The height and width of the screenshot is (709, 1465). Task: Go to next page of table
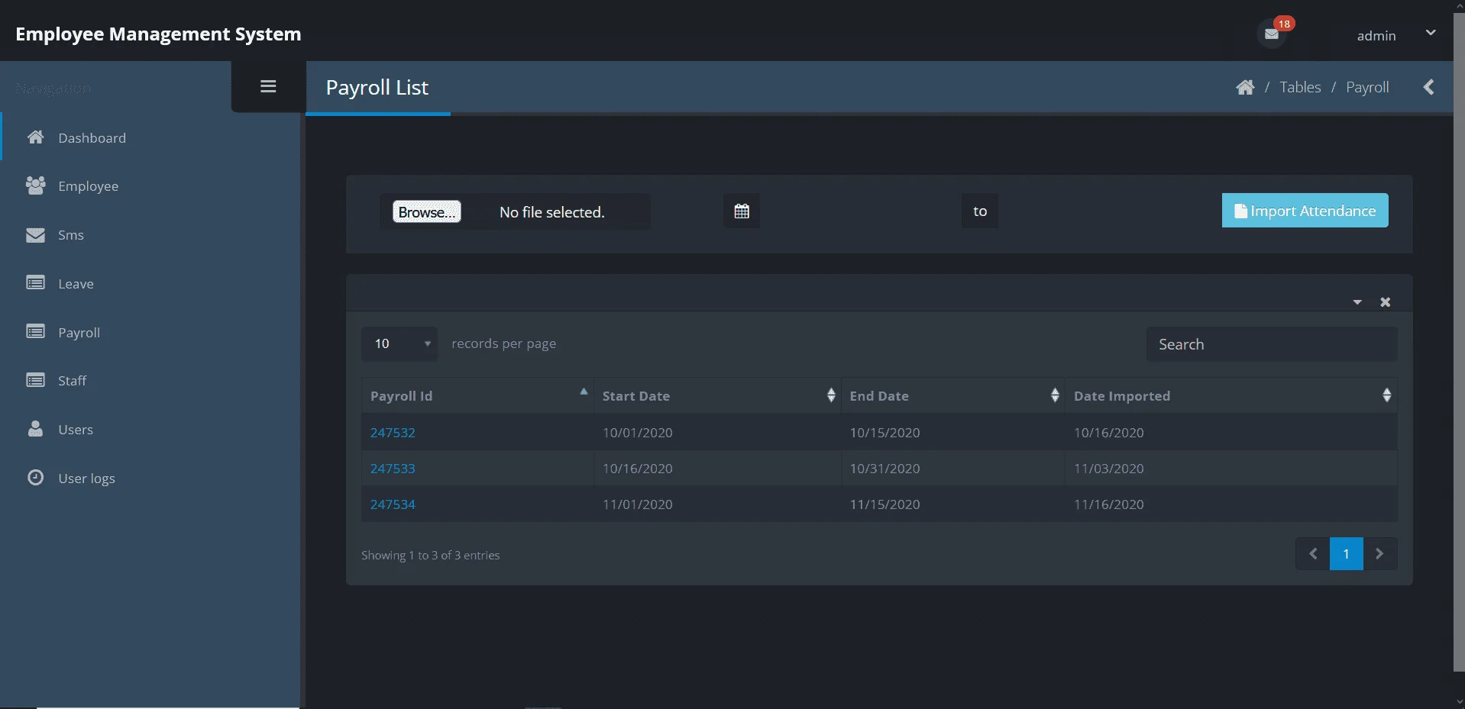pyautogui.click(x=1379, y=554)
